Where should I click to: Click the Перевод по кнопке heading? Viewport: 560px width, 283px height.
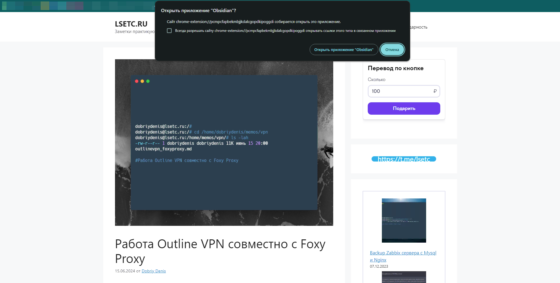tap(395, 68)
